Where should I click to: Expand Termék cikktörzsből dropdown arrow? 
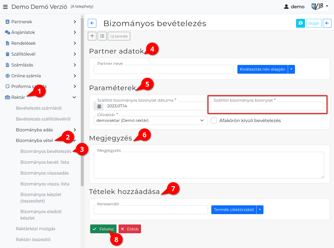click(x=260, y=210)
